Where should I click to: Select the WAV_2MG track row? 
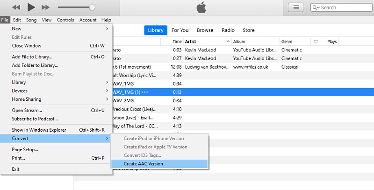click(243, 101)
